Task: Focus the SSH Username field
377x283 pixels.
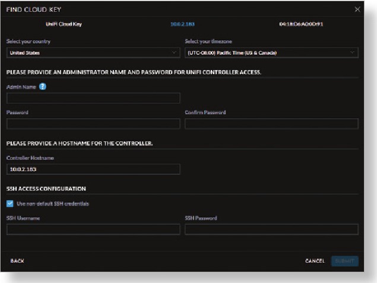Action: click(93, 229)
